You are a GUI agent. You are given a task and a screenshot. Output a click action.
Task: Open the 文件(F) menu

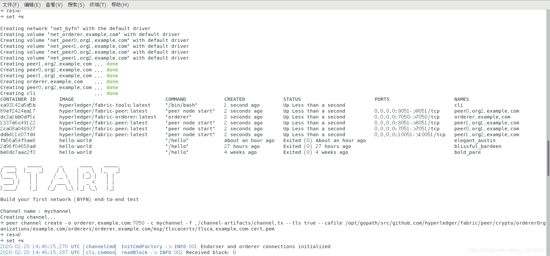tap(10, 5)
